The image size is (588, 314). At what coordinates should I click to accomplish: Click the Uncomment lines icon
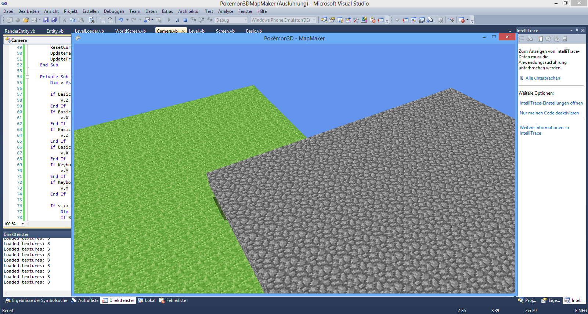[110, 20]
